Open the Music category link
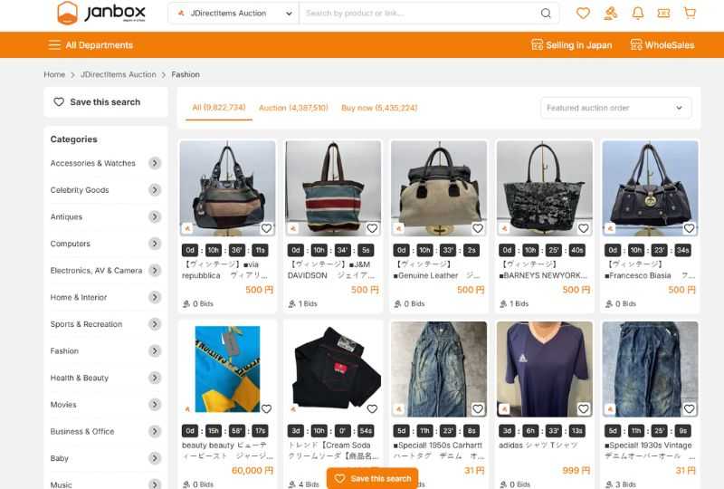724x489 pixels. (x=61, y=484)
